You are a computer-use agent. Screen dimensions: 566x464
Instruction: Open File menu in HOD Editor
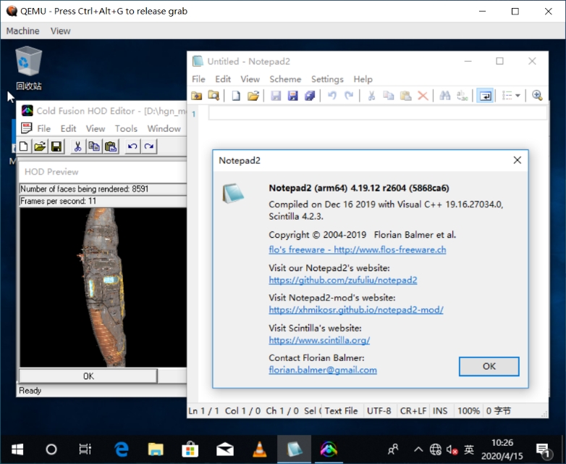pyautogui.click(x=43, y=129)
